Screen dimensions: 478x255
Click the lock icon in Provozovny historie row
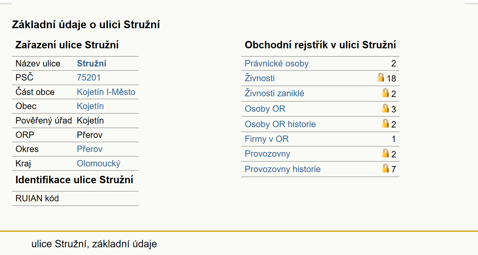(x=385, y=168)
